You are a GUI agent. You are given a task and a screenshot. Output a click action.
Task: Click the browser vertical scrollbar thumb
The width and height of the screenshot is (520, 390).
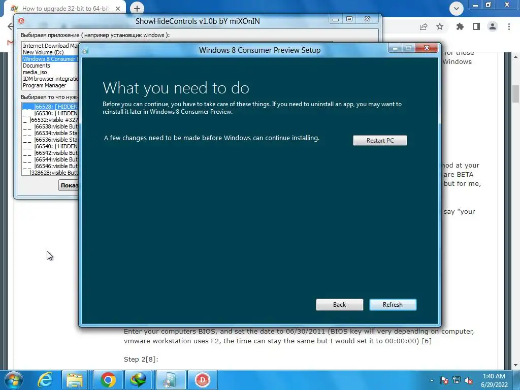[515, 94]
